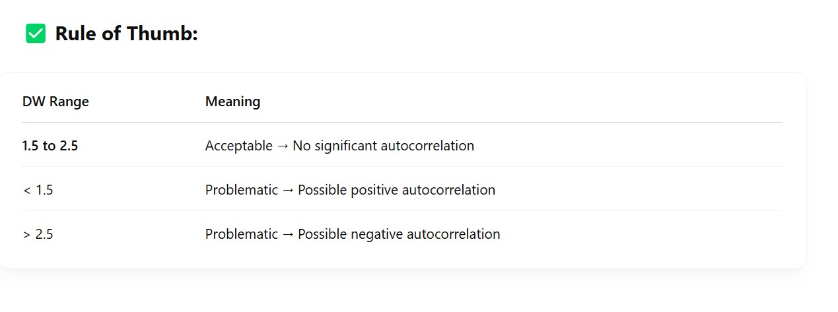This screenshot has width=838, height=312.
Task: Click the arrow after Acceptable
Action: (x=283, y=146)
